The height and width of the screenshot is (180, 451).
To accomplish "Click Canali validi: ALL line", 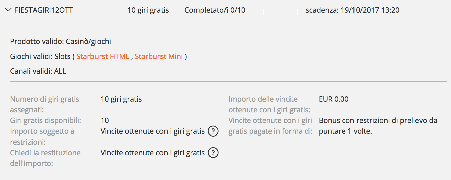I will click(38, 71).
